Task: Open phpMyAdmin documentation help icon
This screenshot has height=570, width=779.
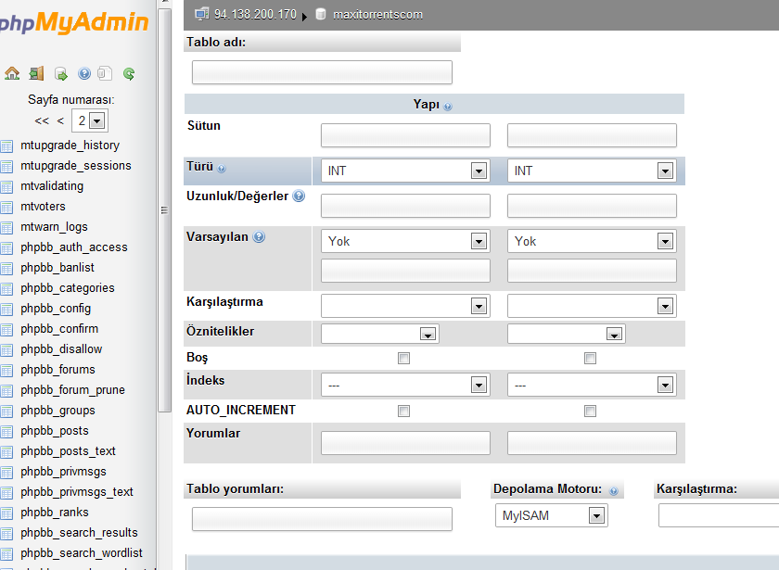Action: pos(84,73)
